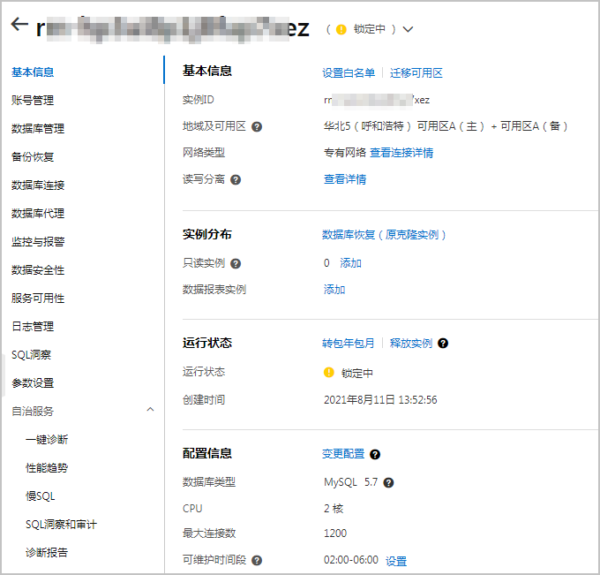Click help icon after 释放实例

[443, 344]
